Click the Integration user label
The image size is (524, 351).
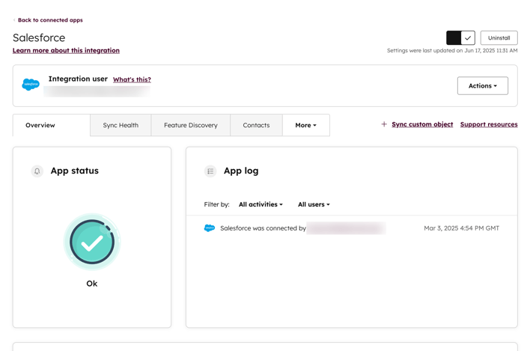pos(78,79)
